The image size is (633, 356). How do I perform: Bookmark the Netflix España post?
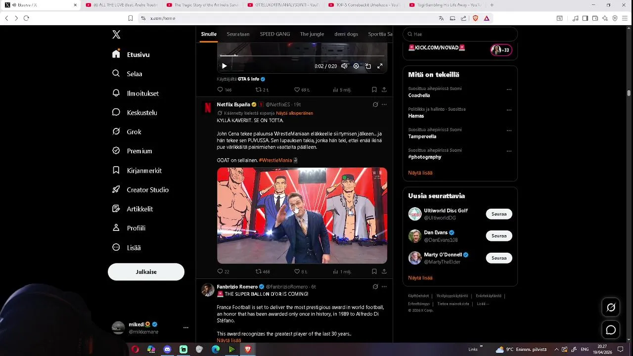[x=374, y=271]
